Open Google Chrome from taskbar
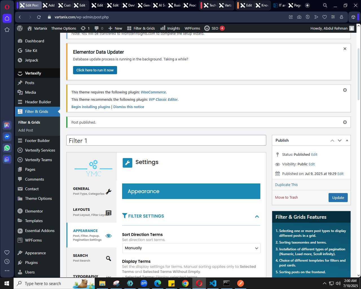The height and width of the screenshot is (289, 361). (185, 283)
